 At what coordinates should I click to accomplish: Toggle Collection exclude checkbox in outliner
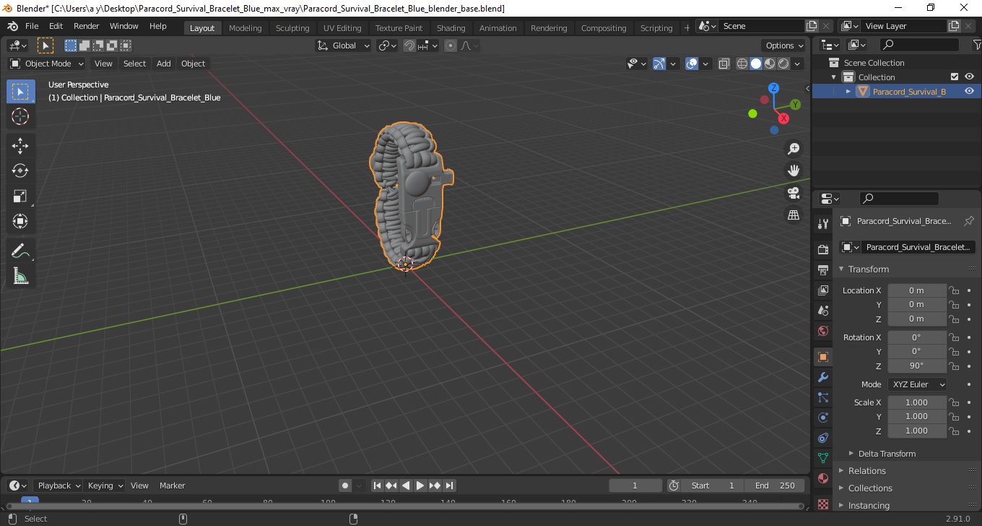pyautogui.click(x=955, y=77)
